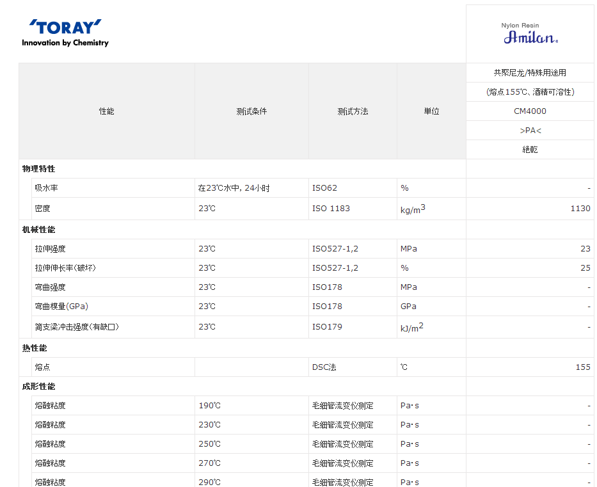Click the '23℃' condition in 密度 row
The height and width of the screenshot is (487, 597).
(207, 208)
